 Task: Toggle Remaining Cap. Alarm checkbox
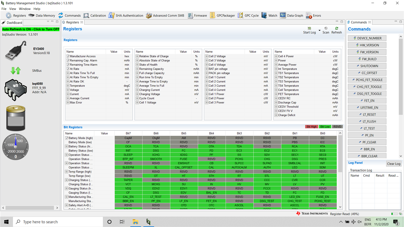click(x=68, y=60)
